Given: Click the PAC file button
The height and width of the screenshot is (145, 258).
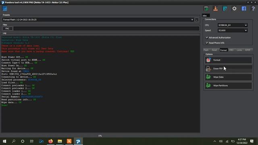Looking at the screenshot, I should pyautogui.click(x=7, y=29).
